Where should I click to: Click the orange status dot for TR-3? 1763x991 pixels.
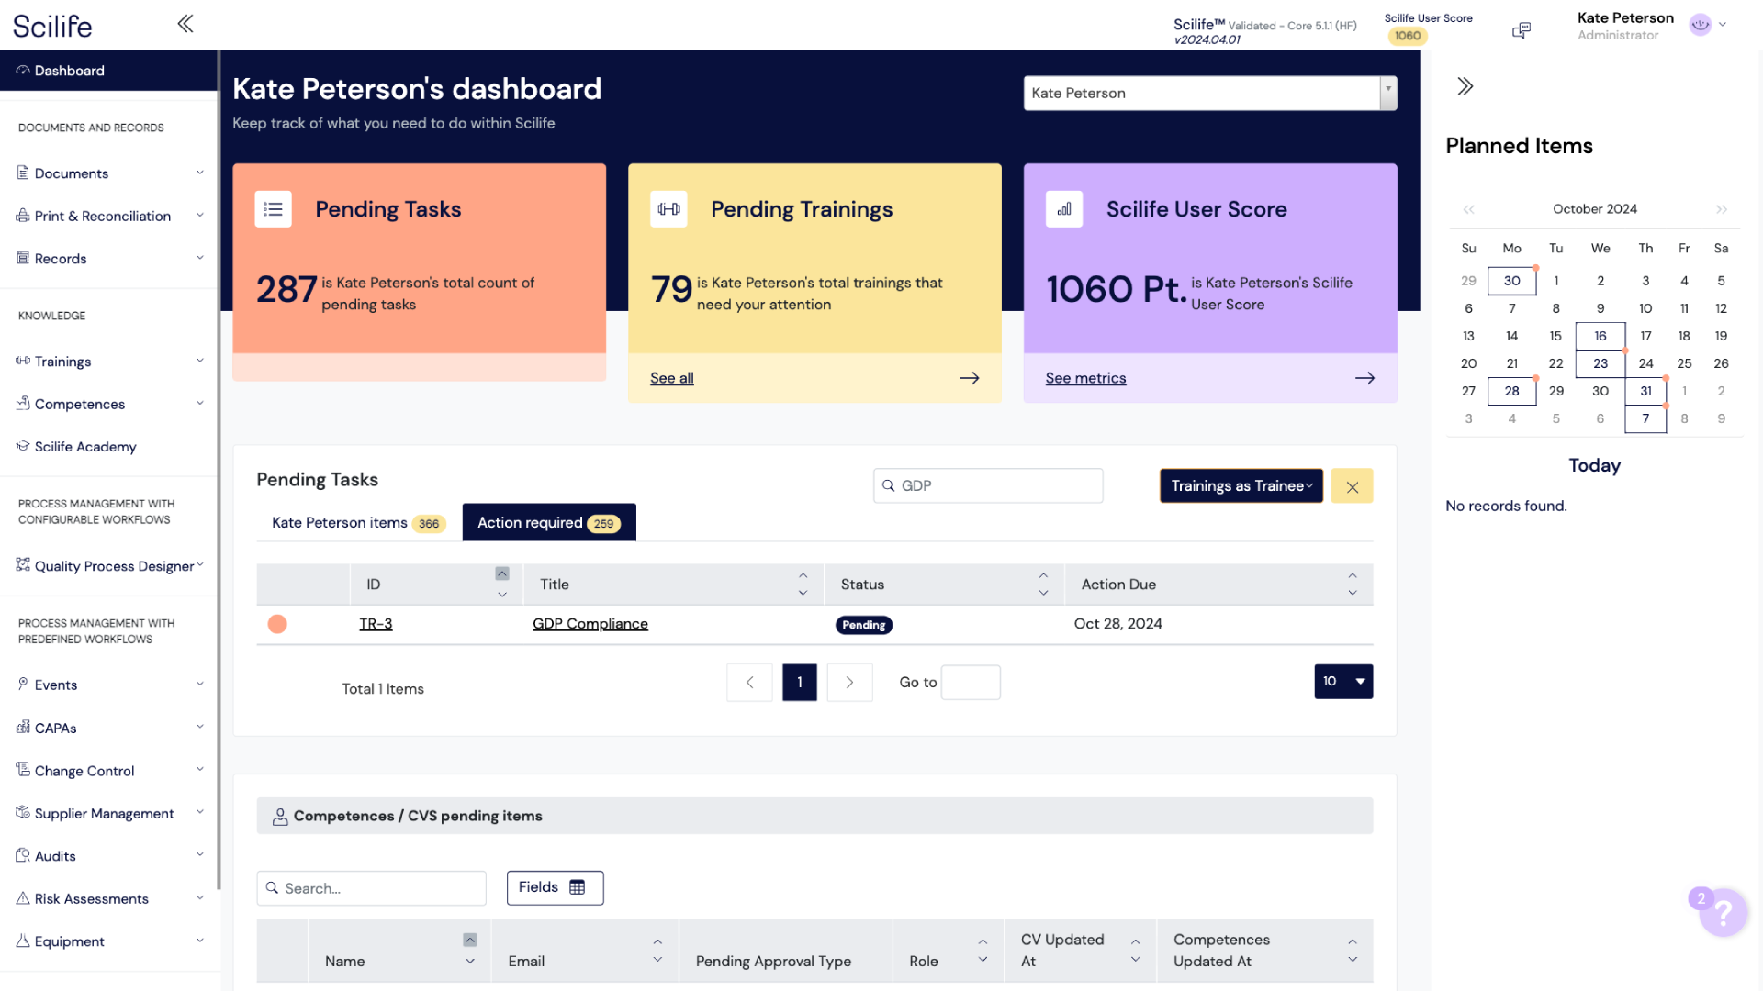[277, 624]
